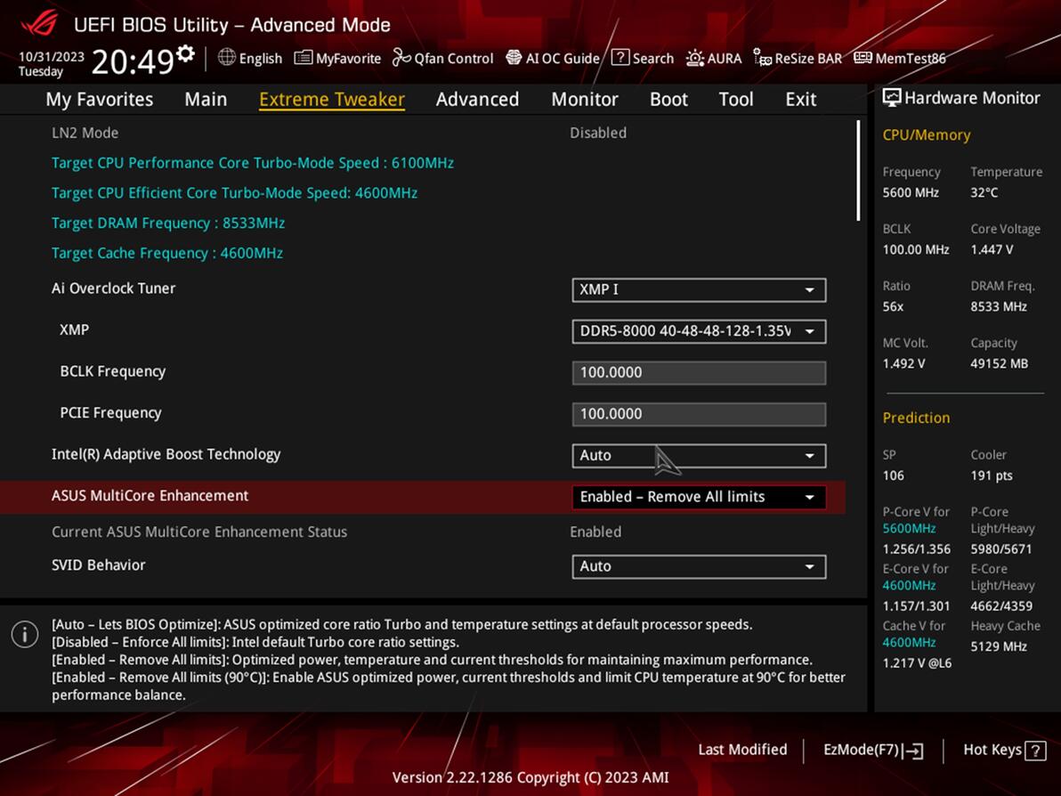
Task: Click the info icon in help panel
Action: point(25,634)
